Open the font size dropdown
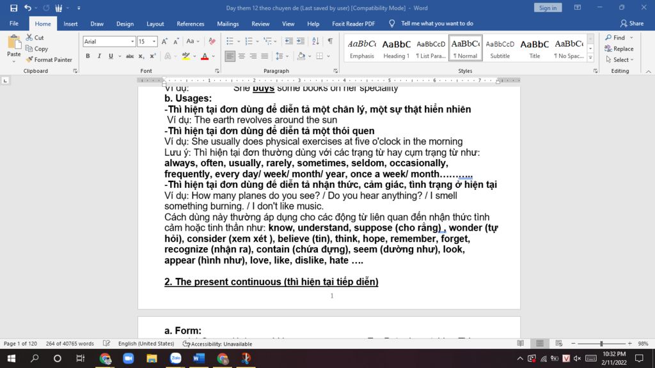The width and height of the screenshot is (655, 368). [x=154, y=42]
